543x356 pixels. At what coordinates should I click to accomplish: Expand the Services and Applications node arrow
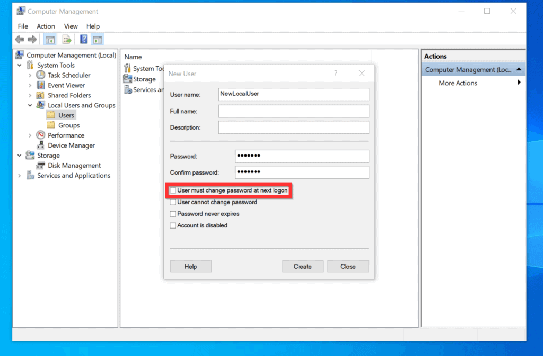coord(20,176)
